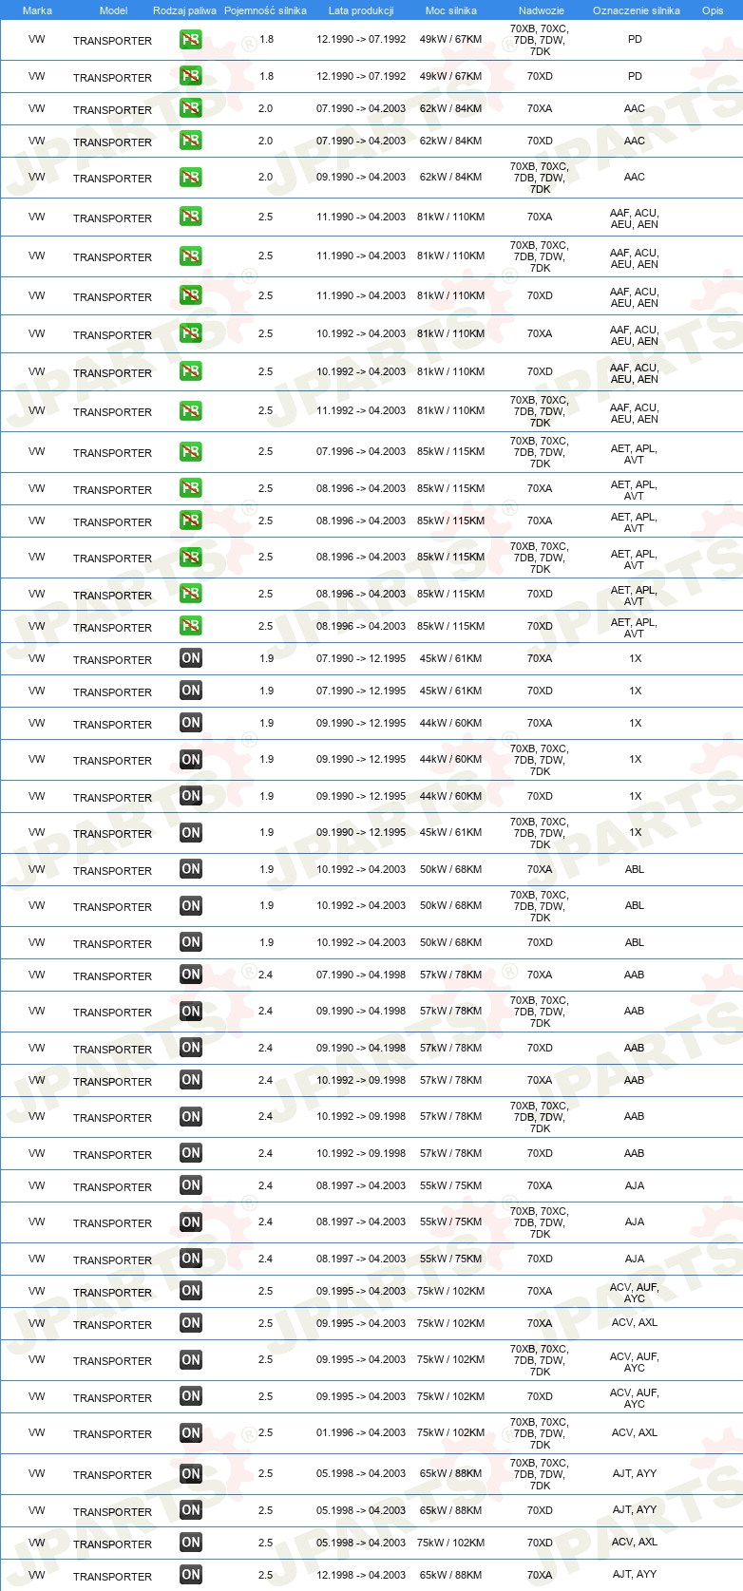Click ABL code in the 70XB body row
This screenshot has width=743, height=1591.
[x=635, y=905]
